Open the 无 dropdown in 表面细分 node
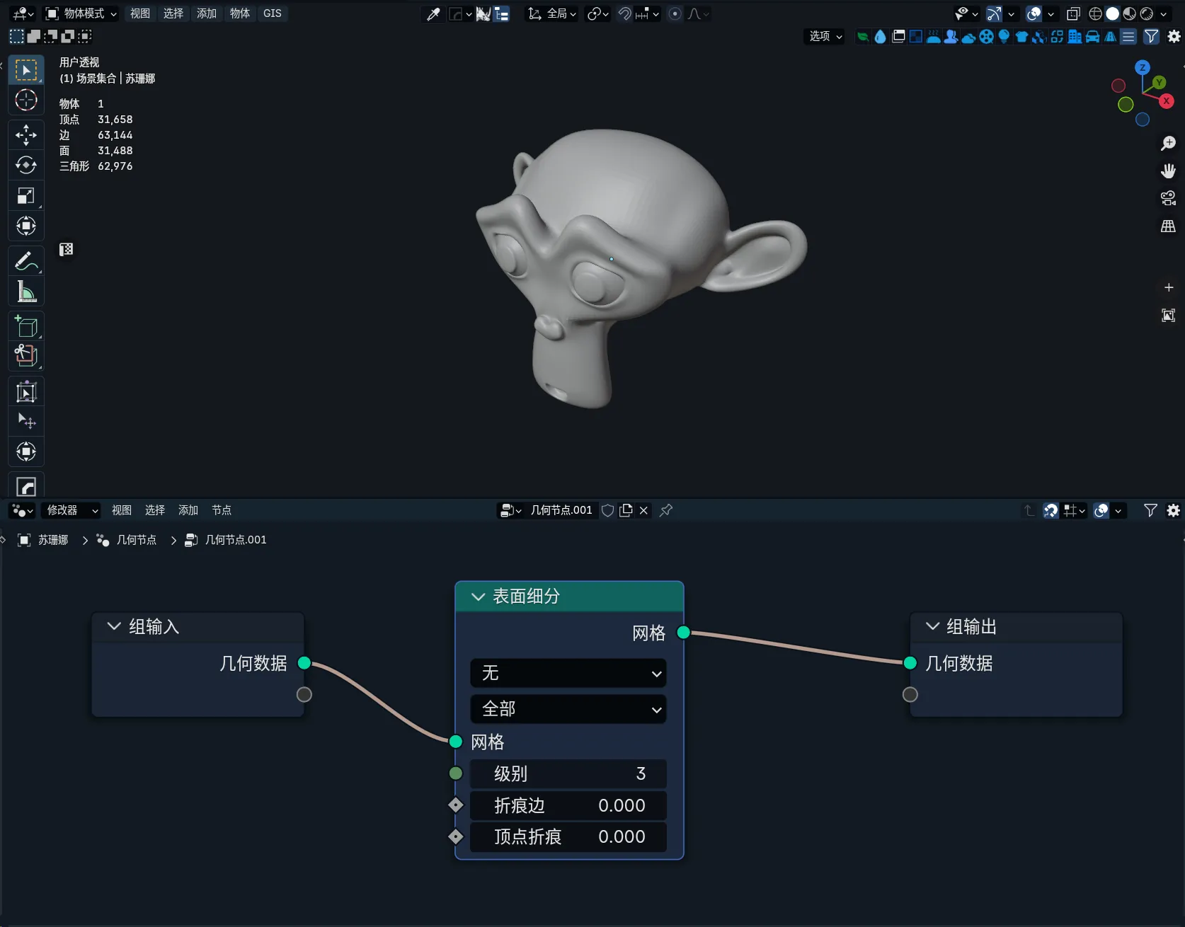Viewport: 1185px width, 927px height. pyautogui.click(x=568, y=673)
